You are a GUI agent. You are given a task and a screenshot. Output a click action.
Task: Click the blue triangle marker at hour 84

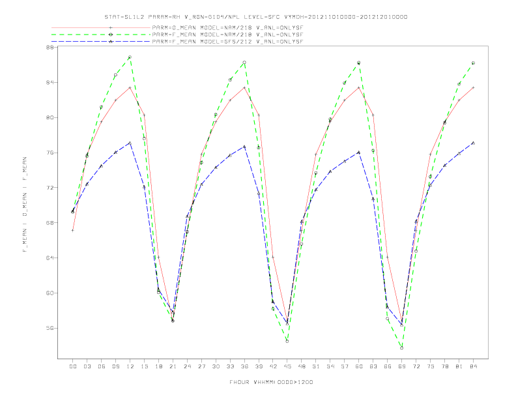point(473,143)
